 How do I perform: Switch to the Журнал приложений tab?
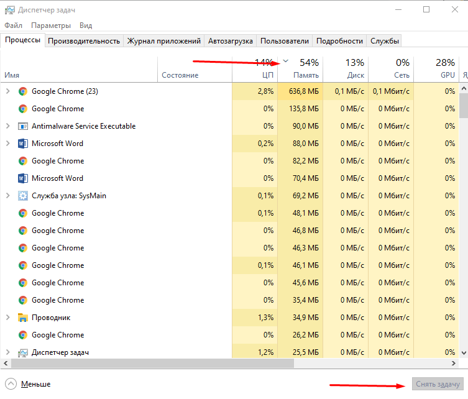click(164, 41)
